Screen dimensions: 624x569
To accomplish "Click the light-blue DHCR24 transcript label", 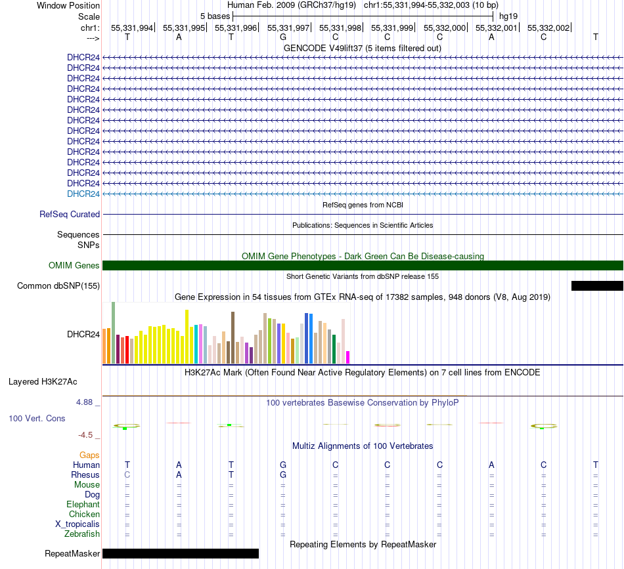I will click(x=83, y=194).
